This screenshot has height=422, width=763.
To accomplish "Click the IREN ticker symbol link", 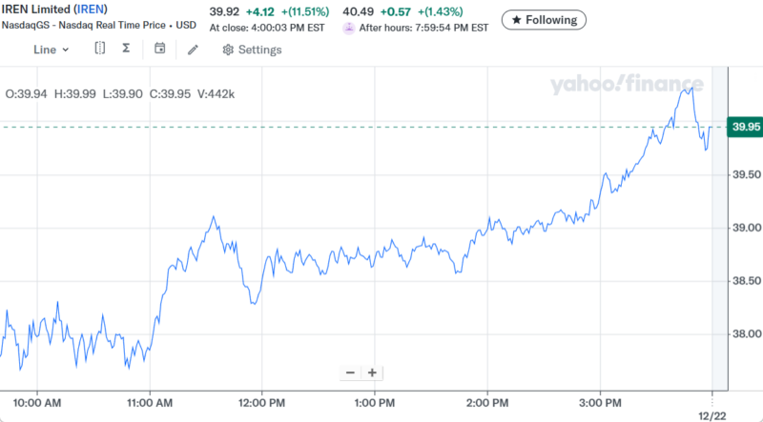I will point(91,10).
